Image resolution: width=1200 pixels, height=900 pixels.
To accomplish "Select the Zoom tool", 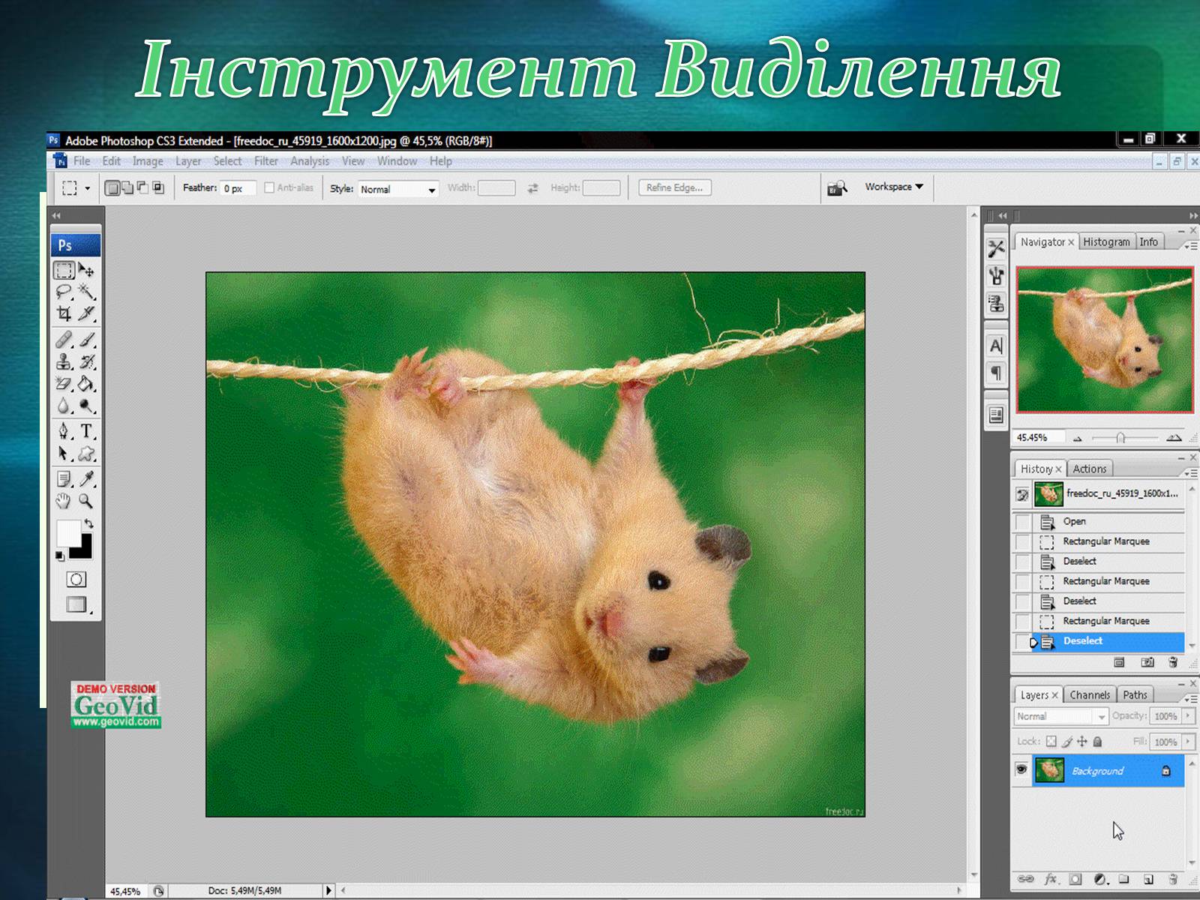I will [87, 500].
